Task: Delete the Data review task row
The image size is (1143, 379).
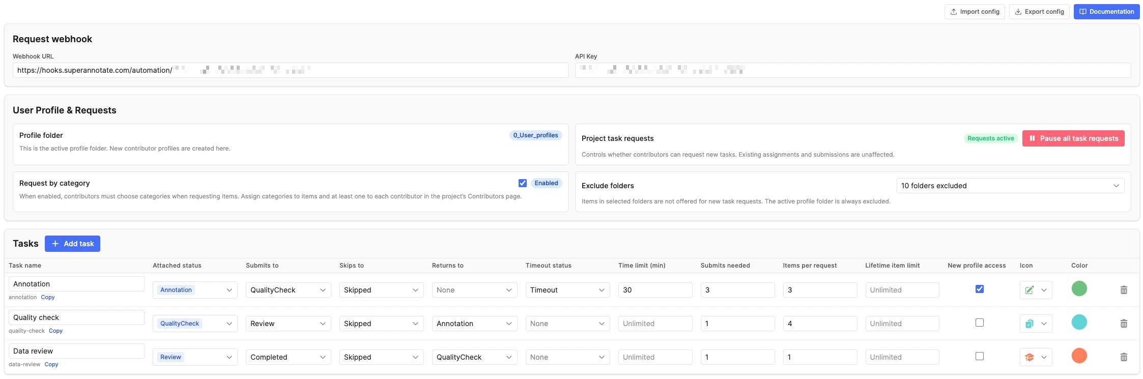Action: (1124, 357)
